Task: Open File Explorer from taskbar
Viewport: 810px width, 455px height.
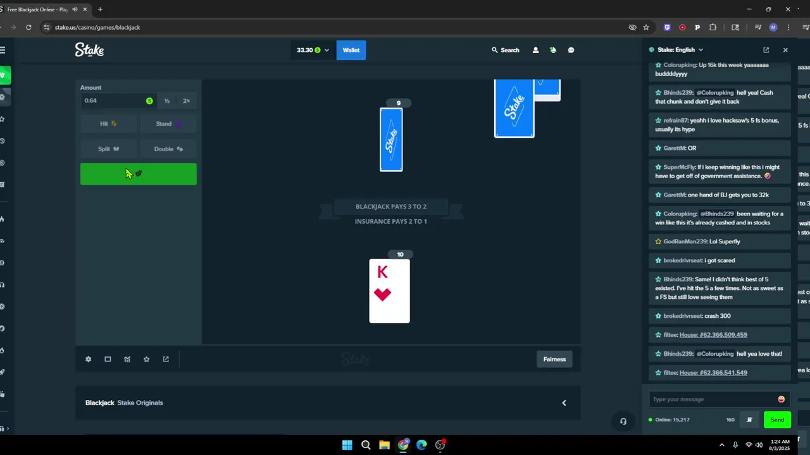Action: coord(384,445)
